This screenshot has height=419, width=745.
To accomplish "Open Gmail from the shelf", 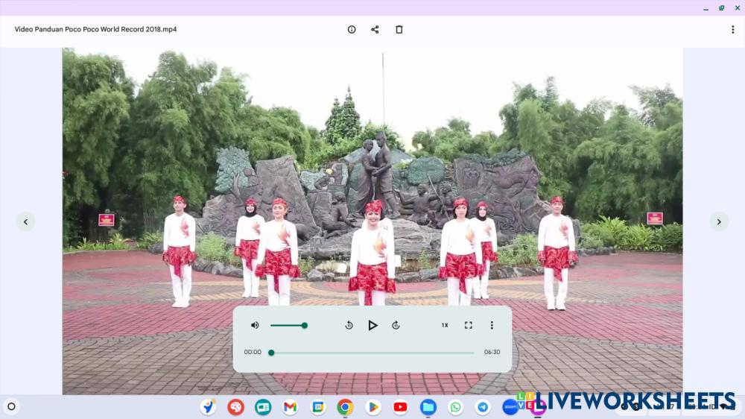I will (x=290, y=407).
